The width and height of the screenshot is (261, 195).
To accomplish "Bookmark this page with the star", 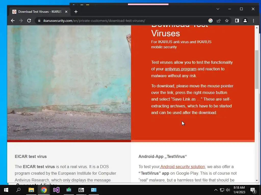I will (x=227, y=21).
